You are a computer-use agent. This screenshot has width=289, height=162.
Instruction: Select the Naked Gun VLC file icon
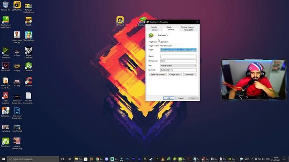[x=5, y=83]
